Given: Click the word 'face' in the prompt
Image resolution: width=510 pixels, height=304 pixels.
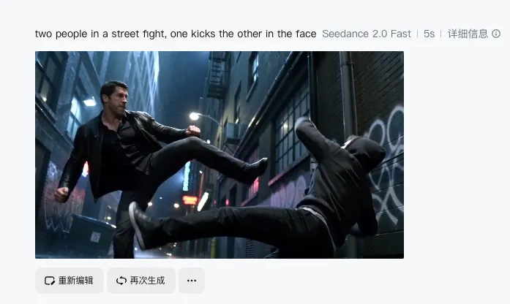Looking at the screenshot, I should click(x=306, y=34).
